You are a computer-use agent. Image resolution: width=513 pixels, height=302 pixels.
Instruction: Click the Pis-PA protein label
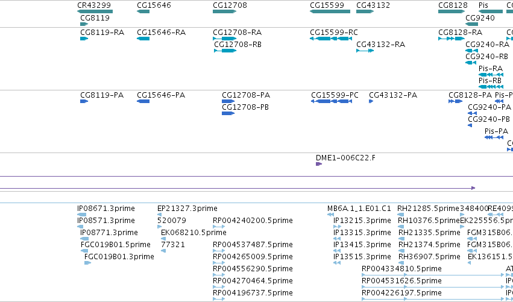pos(497,131)
